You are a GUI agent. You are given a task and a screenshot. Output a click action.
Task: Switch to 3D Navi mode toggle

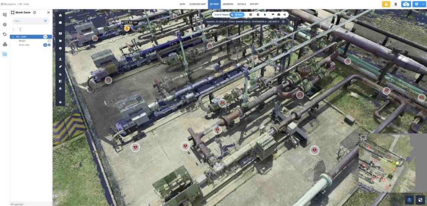[x=237, y=15]
